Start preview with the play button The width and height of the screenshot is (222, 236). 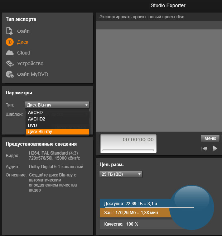tap(215, 148)
